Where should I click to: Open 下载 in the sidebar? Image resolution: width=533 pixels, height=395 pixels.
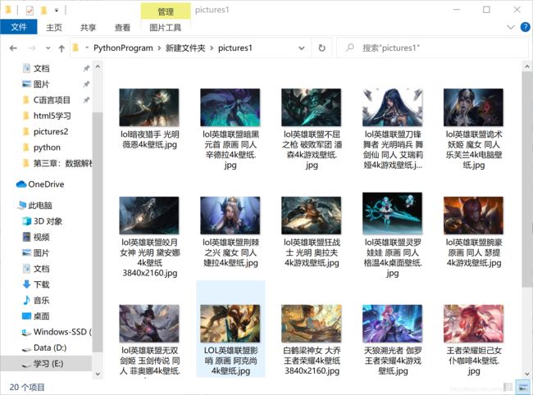point(41,284)
